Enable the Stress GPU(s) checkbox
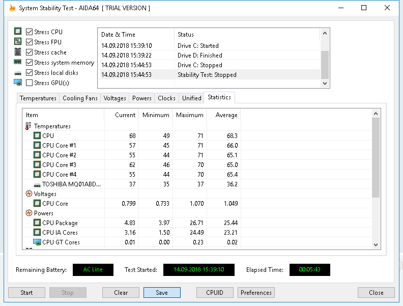This screenshot has width=403, height=306. tap(30, 83)
